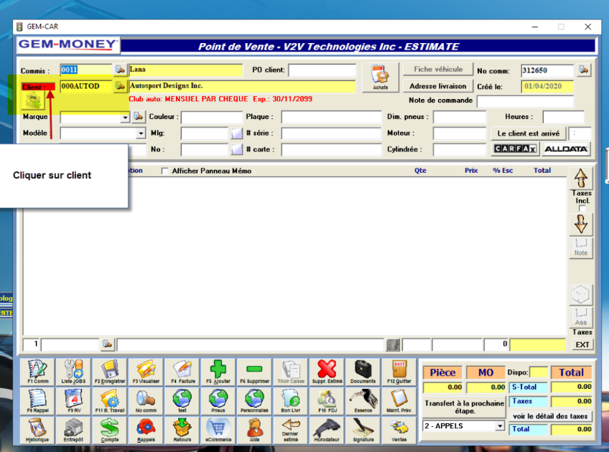Focus the # série field

coord(331,133)
